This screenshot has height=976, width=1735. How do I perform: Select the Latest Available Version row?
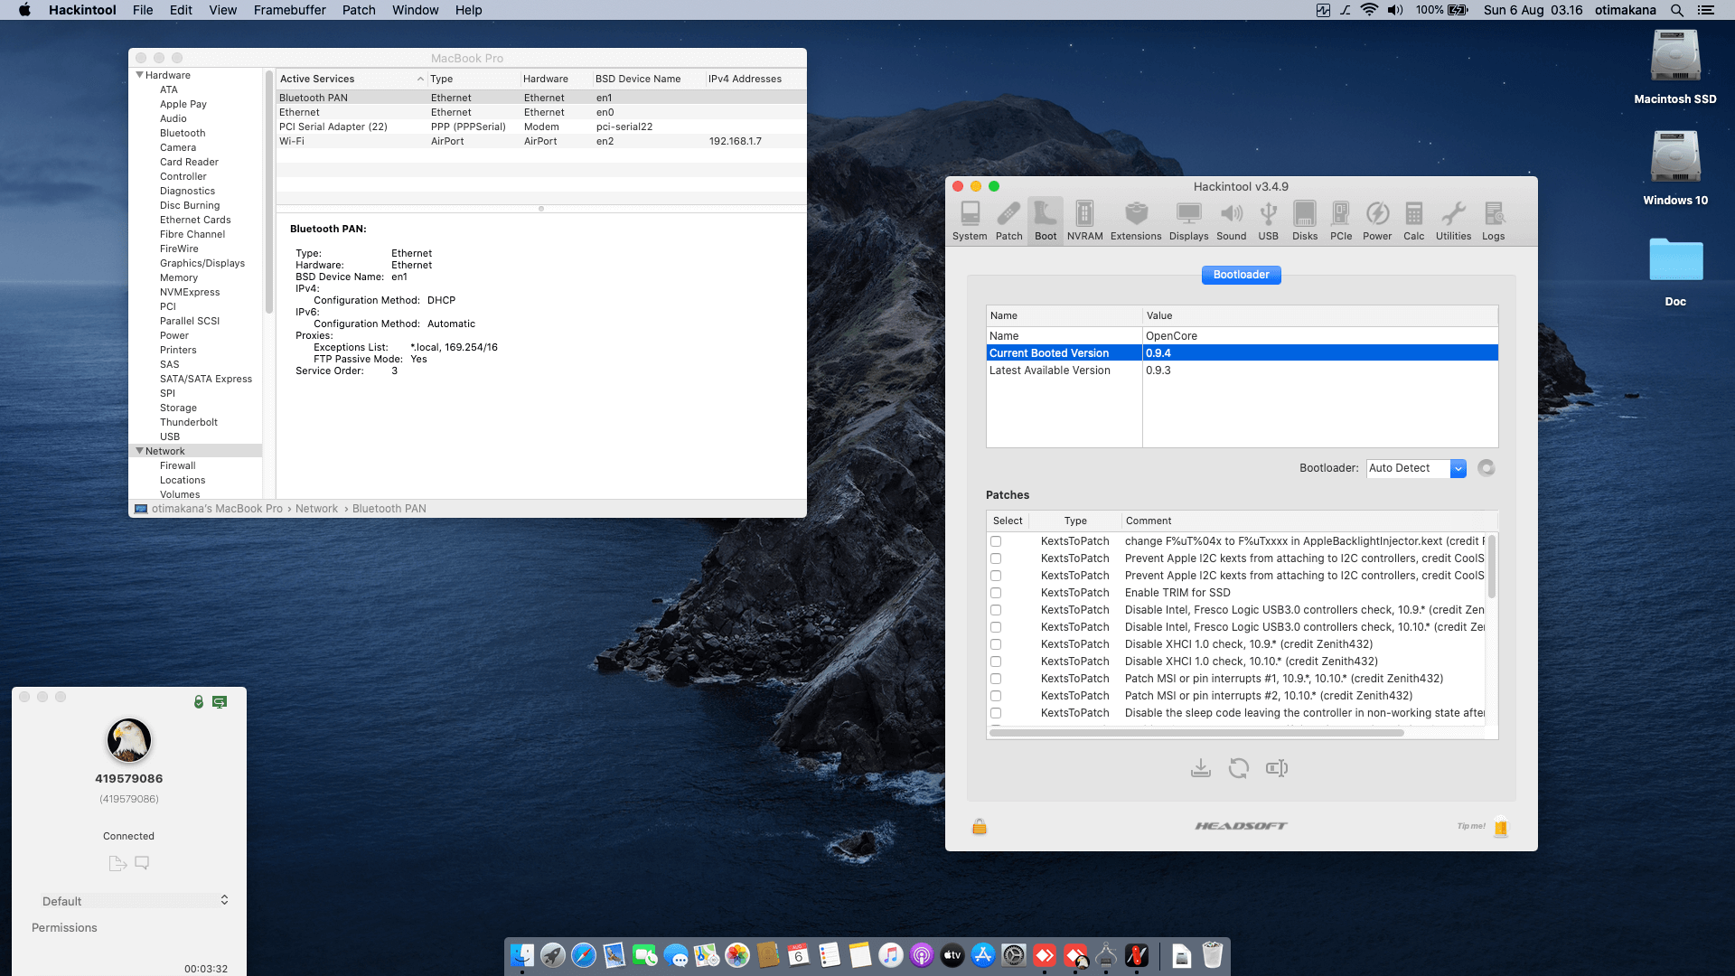click(x=1242, y=371)
